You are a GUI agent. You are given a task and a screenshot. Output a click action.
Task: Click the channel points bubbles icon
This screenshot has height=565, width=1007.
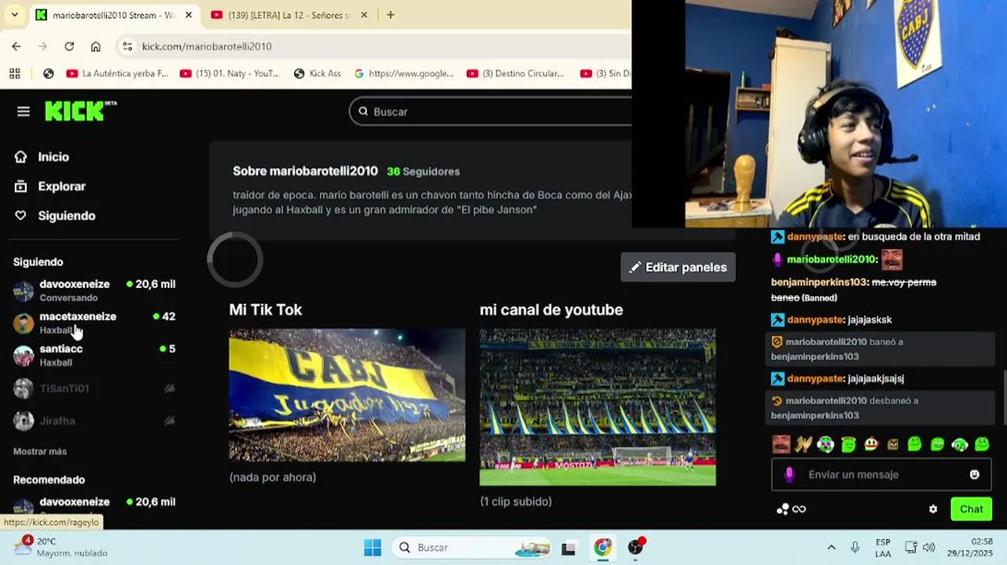(x=782, y=509)
